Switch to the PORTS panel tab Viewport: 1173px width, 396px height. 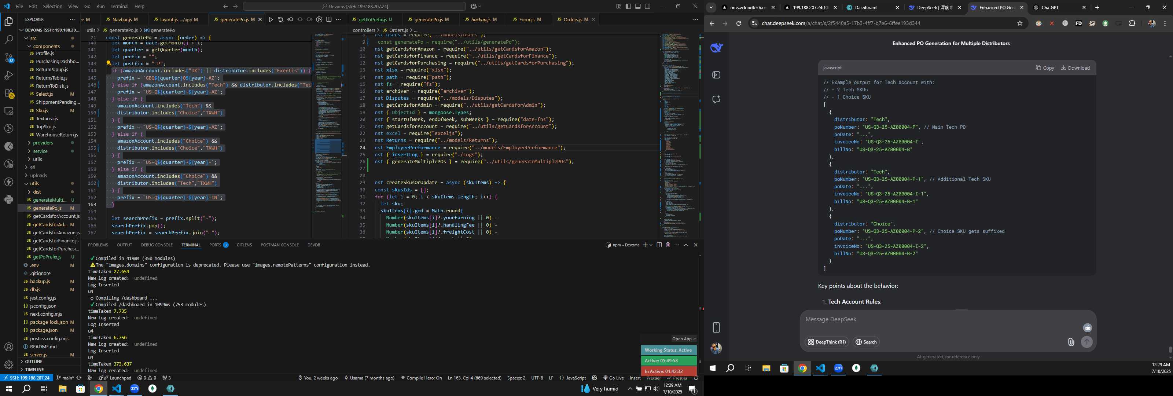click(x=218, y=245)
